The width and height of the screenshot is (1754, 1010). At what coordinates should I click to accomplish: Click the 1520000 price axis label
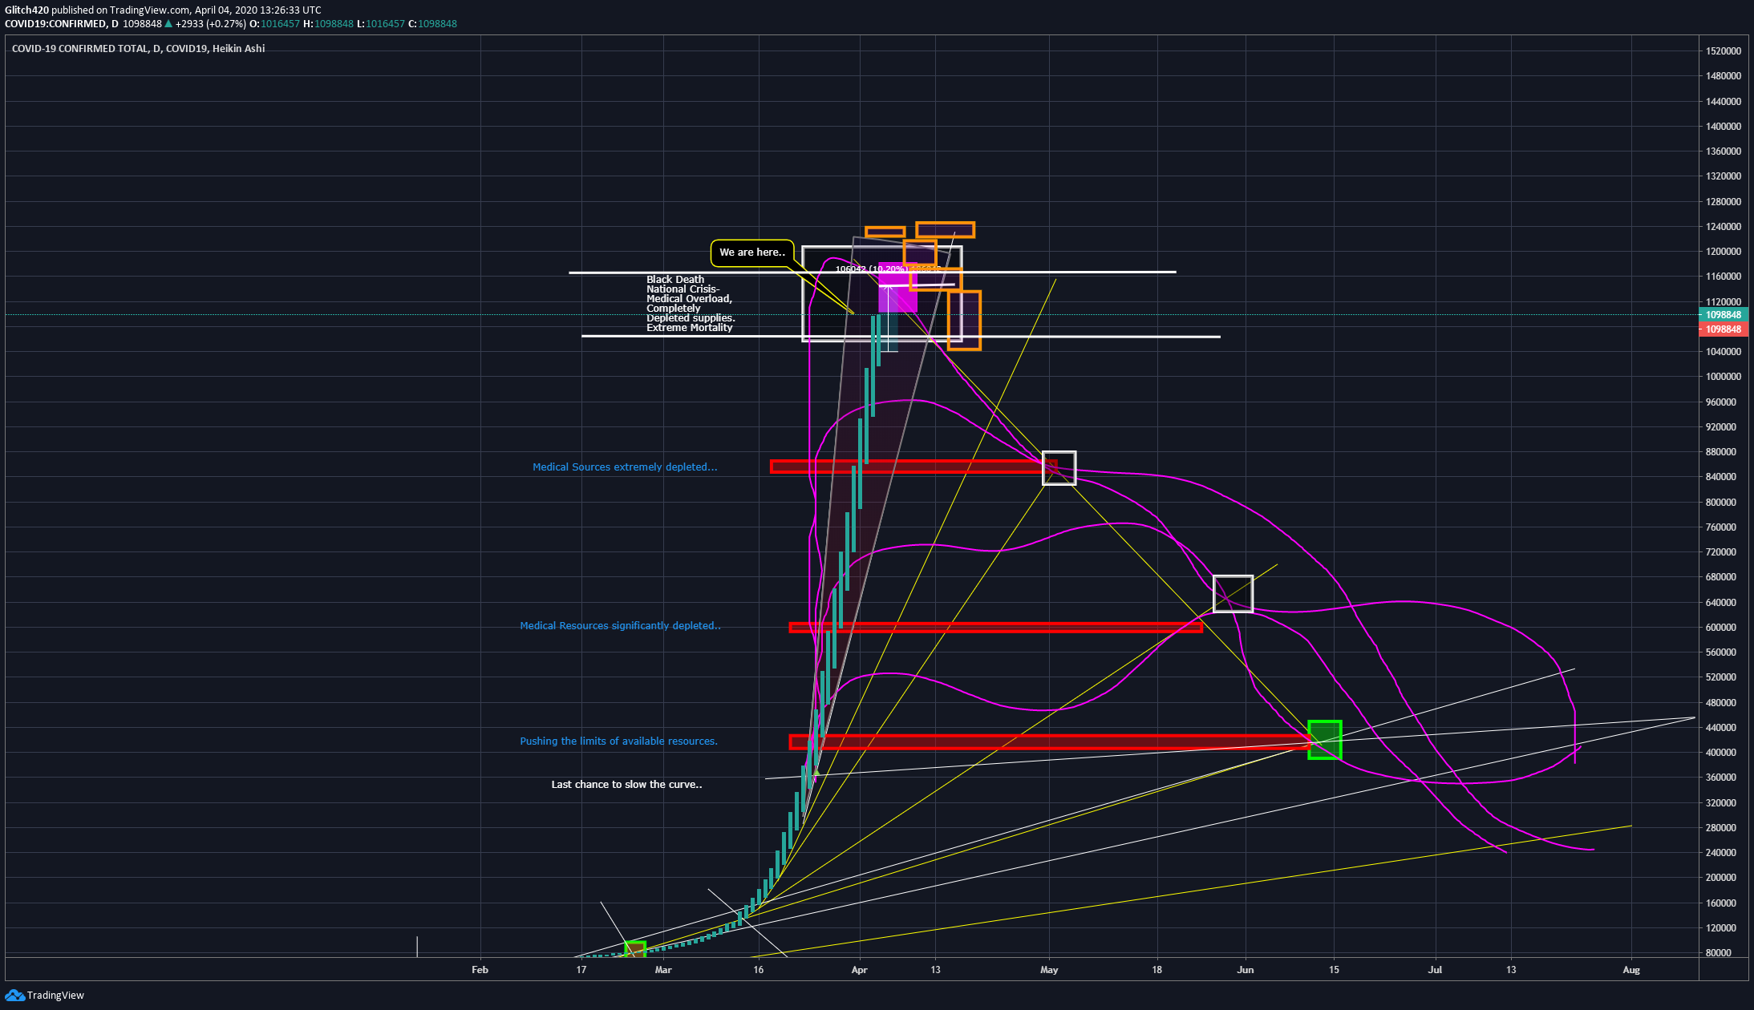click(x=1724, y=51)
